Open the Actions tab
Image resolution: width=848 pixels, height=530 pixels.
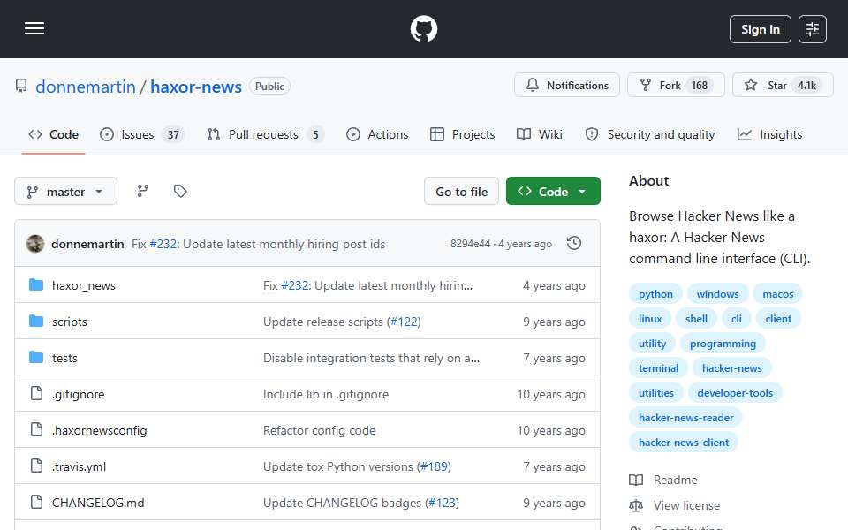[377, 134]
